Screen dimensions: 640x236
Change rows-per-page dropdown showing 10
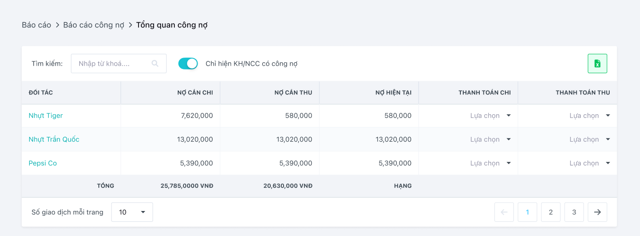132,212
